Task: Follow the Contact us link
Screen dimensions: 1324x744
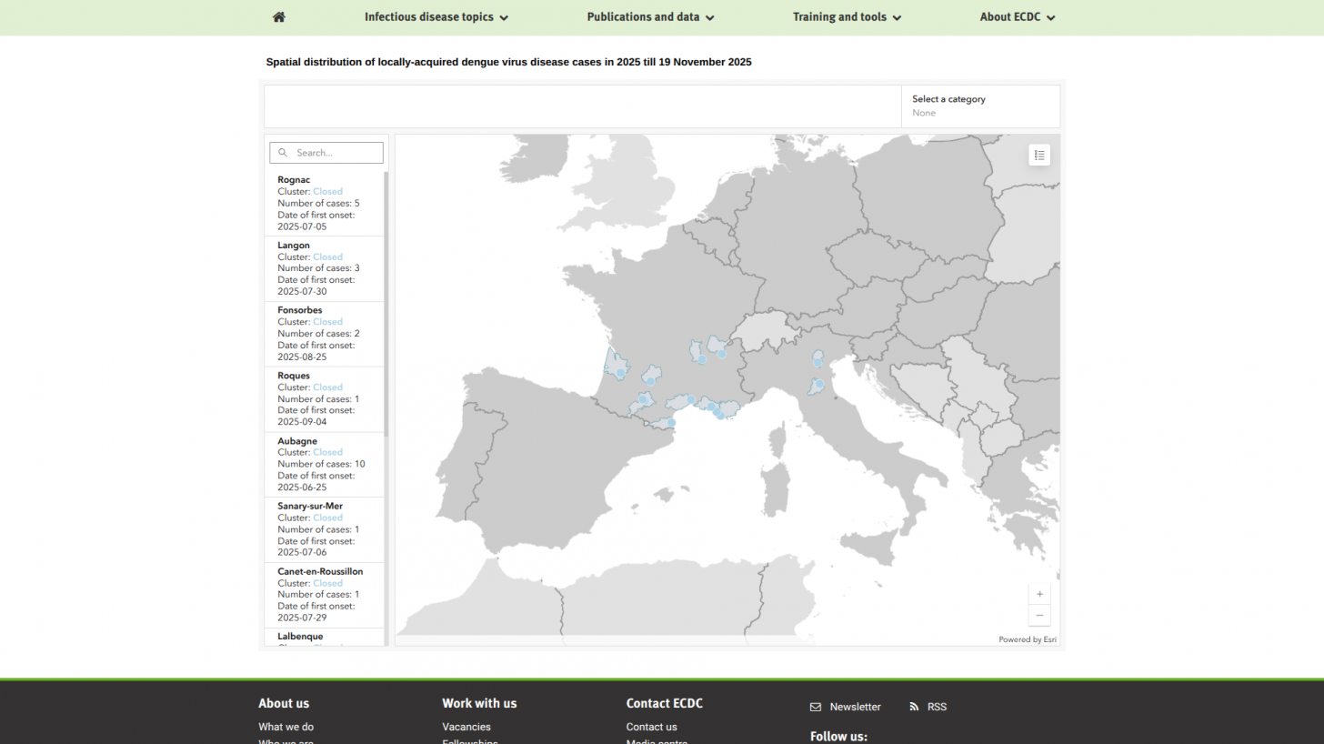Action: 651,727
